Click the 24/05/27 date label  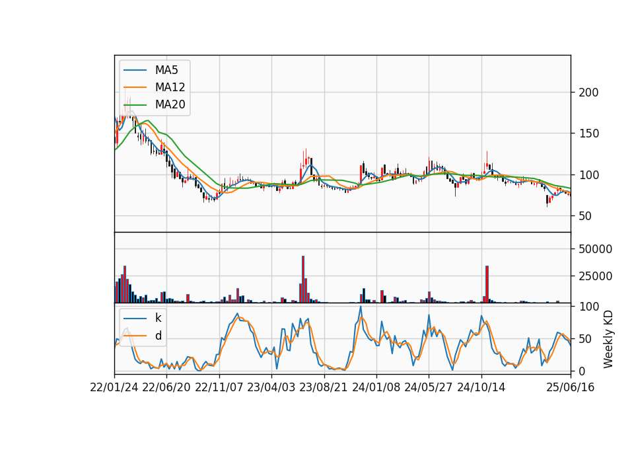pos(429,387)
